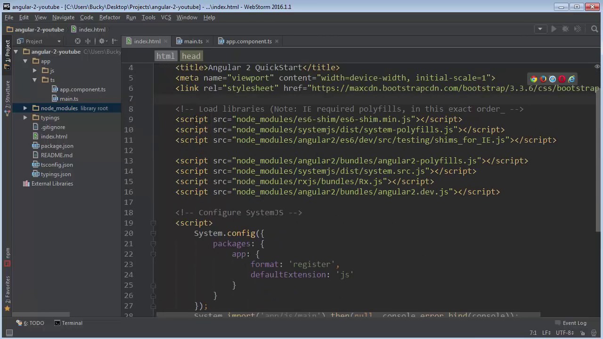Screen dimensions: 603x339
Task: Switch to the main.ts editor tab
Action: (x=193, y=41)
